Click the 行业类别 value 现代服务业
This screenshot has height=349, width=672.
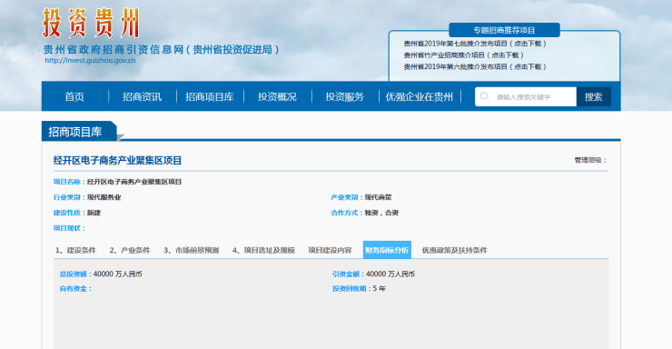(104, 197)
